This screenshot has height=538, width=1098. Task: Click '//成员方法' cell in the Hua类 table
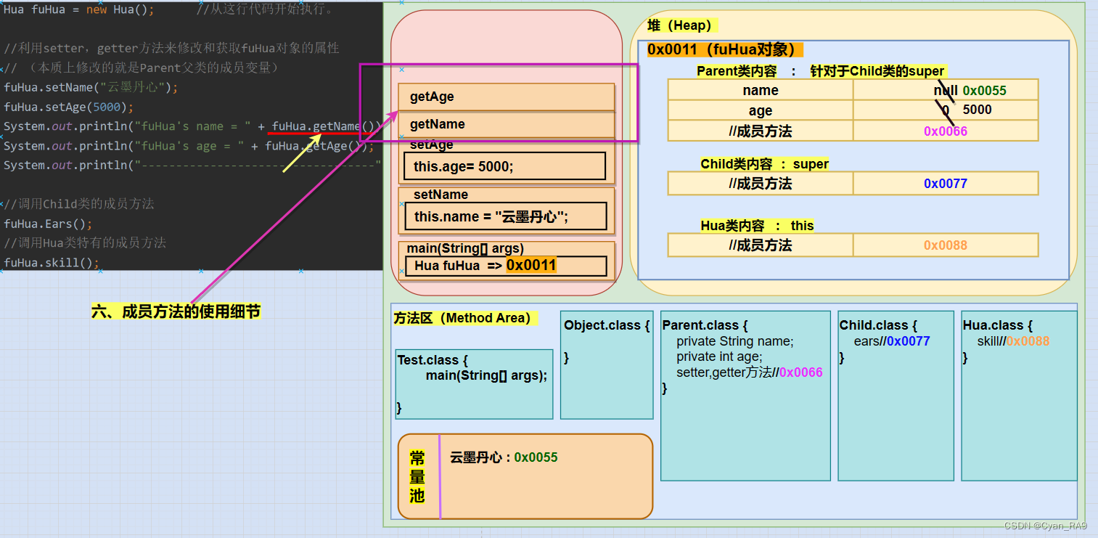(761, 245)
